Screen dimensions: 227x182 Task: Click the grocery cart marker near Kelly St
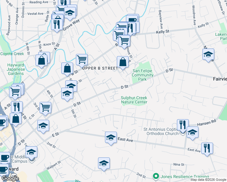coord(124,42)
